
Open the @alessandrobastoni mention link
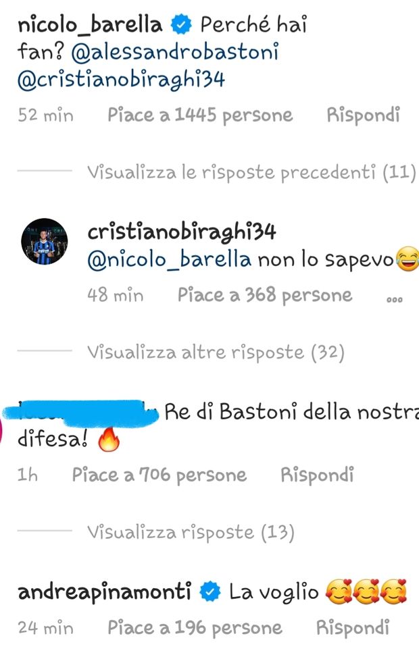tap(175, 53)
